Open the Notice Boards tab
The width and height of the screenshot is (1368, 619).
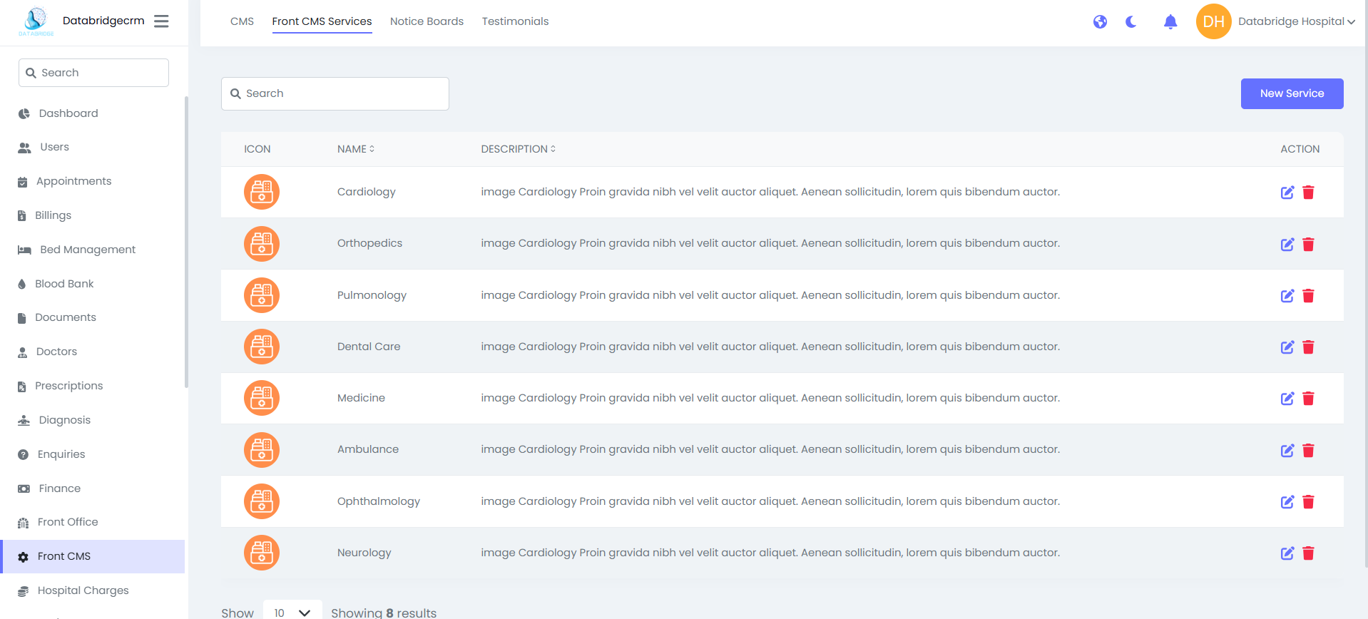[427, 21]
